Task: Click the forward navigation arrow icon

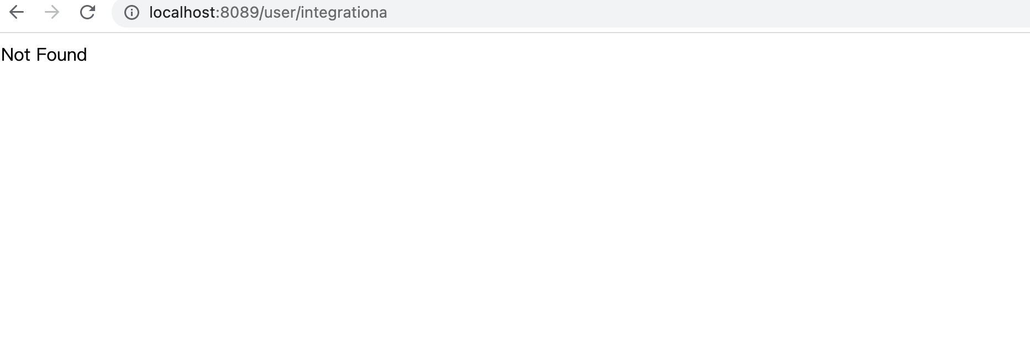Action: [x=53, y=12]
